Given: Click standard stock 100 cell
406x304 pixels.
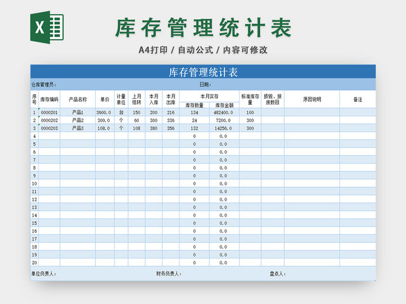Looking at the screenshot, I should (x=250, y=113).
